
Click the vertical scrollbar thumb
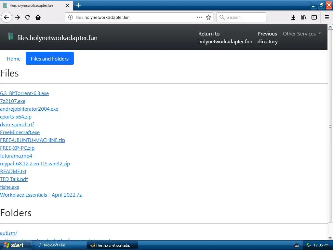tap(330, 126)
